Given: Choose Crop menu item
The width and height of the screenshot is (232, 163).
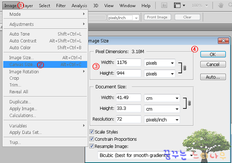Looking at the screenshot, I should click(45, 78).
